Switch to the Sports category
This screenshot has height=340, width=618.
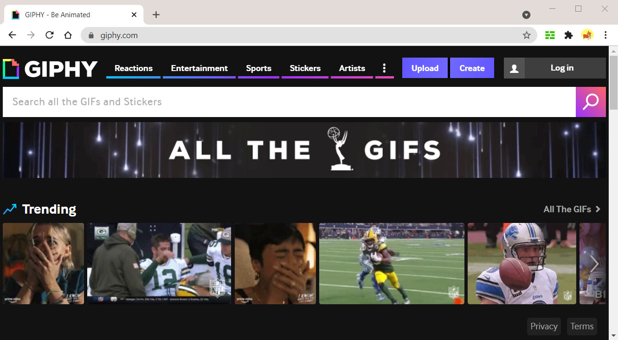point(258,68)
